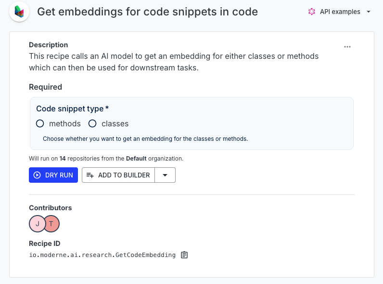Open contributor T's avatar
This screenshot has width=383, height=284.
pos(52,224)
